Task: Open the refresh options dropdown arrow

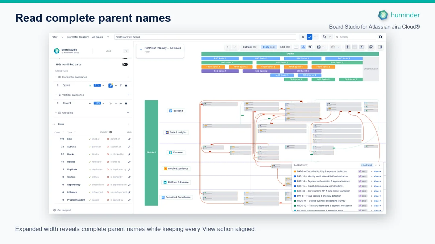Action: [330, 37]
